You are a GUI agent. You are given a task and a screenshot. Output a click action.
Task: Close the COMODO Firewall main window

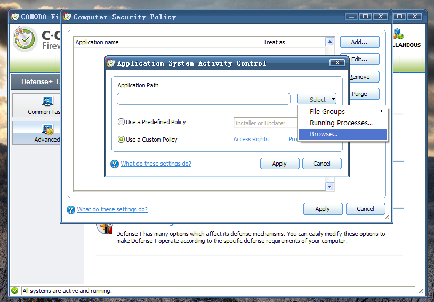point(415,17)
